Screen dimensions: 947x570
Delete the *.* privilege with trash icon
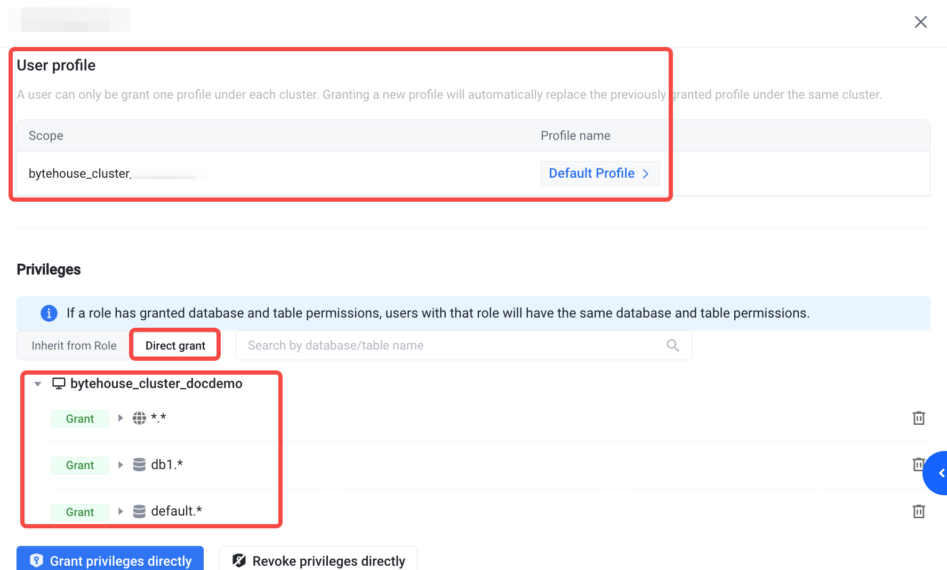(x=918, y=418)
